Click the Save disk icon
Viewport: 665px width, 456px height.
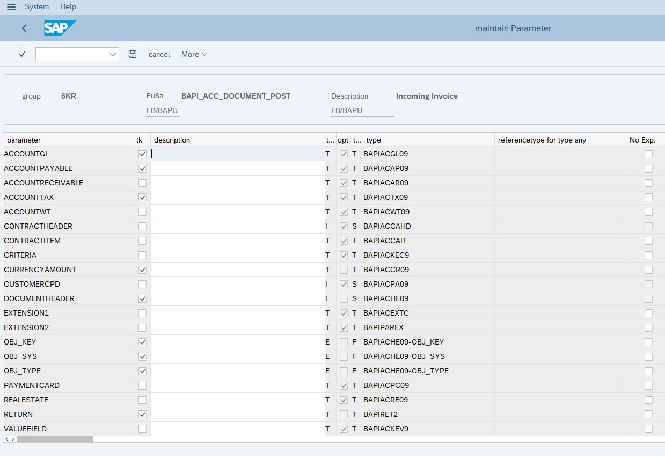tap(133, 54)
